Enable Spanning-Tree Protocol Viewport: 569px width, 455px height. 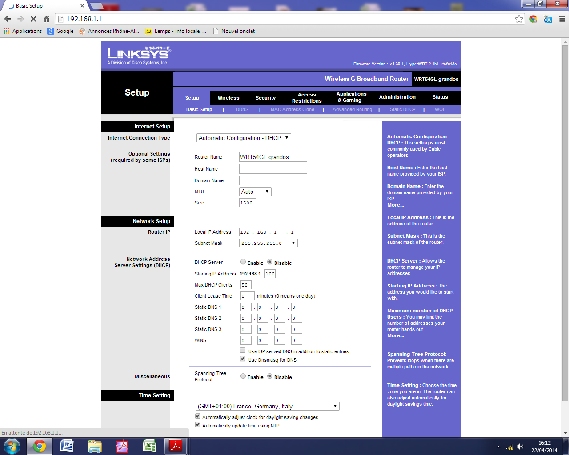[243, 376]
